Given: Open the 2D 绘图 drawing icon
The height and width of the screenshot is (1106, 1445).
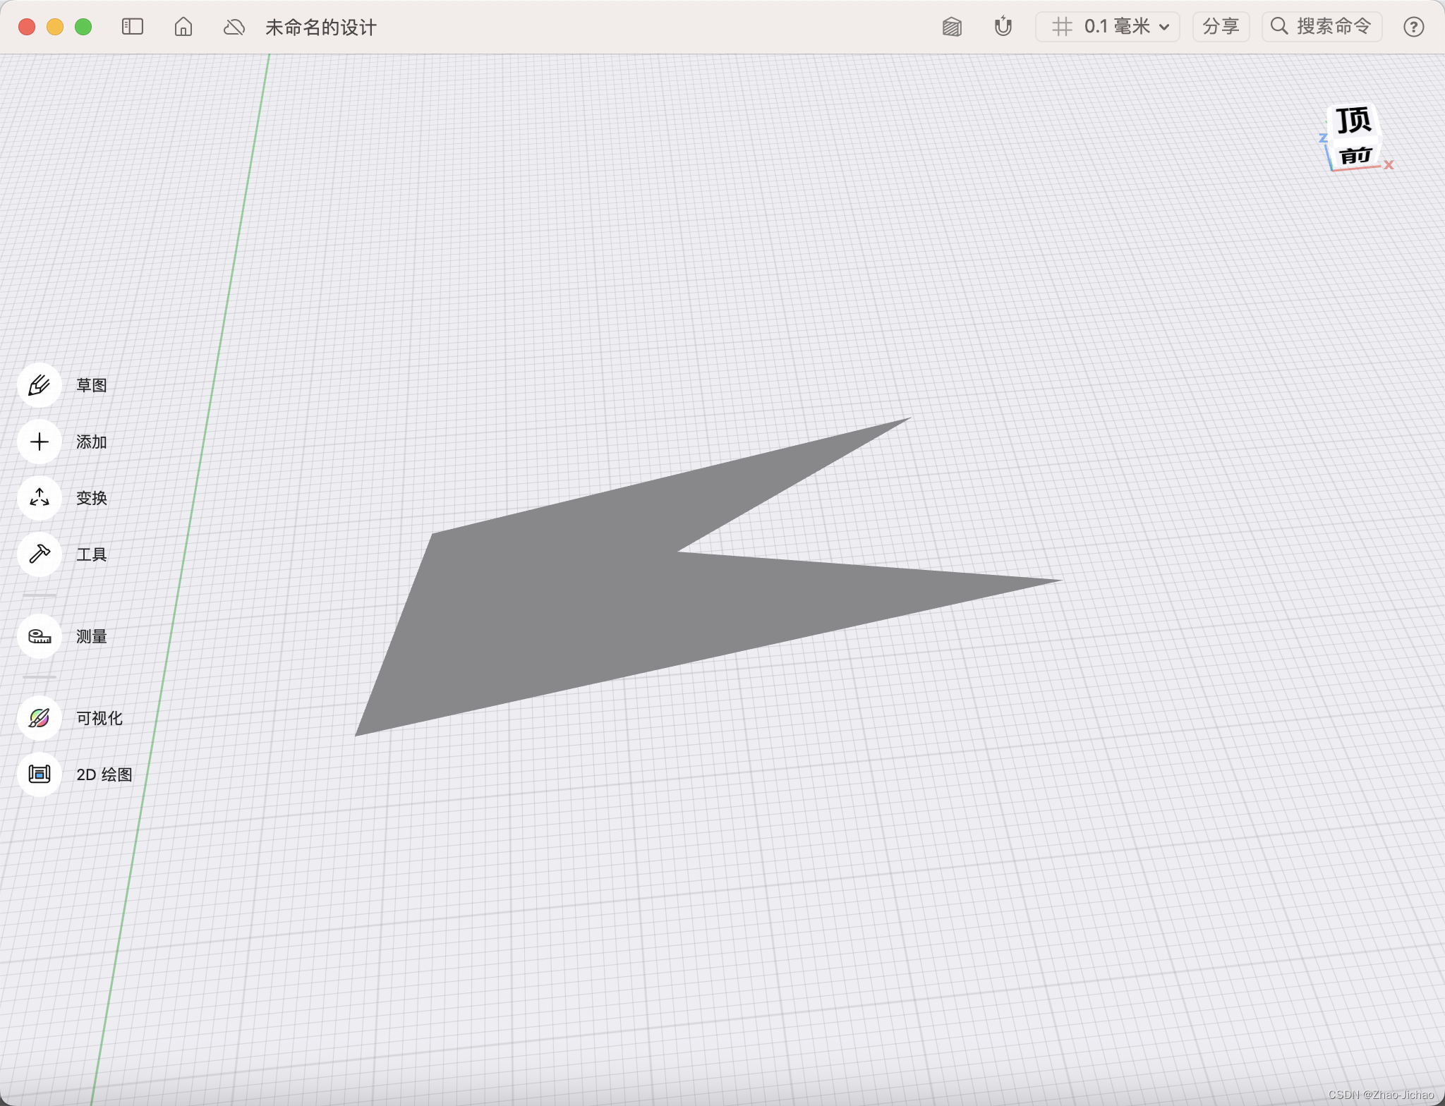Looking at the screenshot, I should click(40, 774).
